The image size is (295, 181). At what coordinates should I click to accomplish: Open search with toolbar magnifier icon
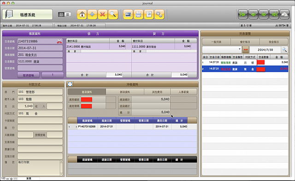pyautogui.click(x=113, y=14)
